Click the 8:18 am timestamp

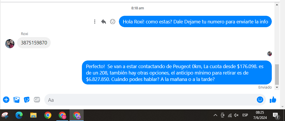tap(138, 8)
